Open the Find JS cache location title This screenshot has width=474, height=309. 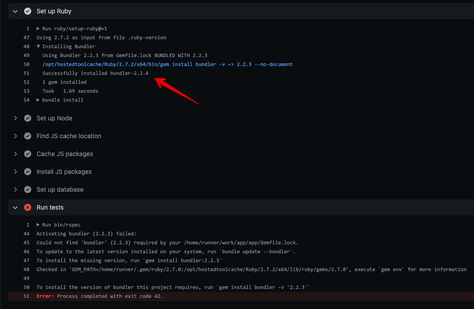pyautogui.click(x=69, y=136)
